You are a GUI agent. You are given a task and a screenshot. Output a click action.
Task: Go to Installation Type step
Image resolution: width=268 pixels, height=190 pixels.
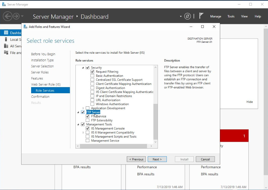(42, 60)
